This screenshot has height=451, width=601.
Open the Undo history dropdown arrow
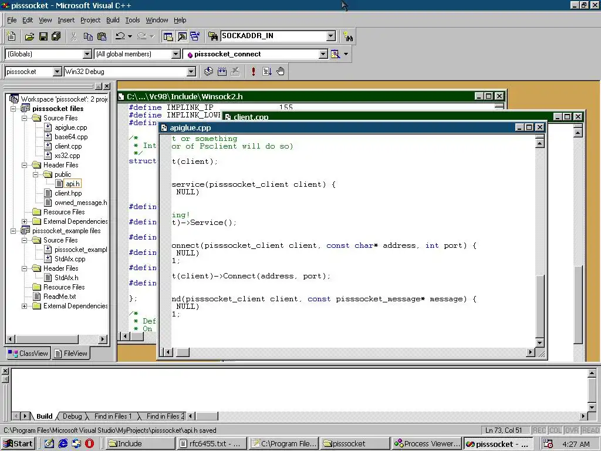130,36
